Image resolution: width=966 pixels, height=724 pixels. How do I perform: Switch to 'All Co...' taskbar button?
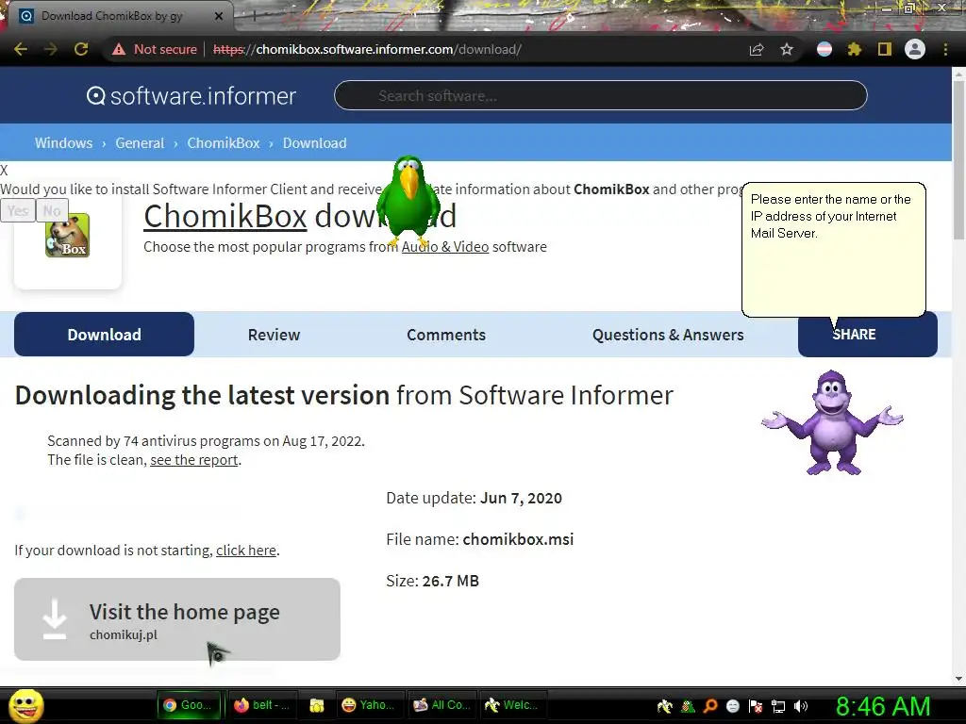442,705
